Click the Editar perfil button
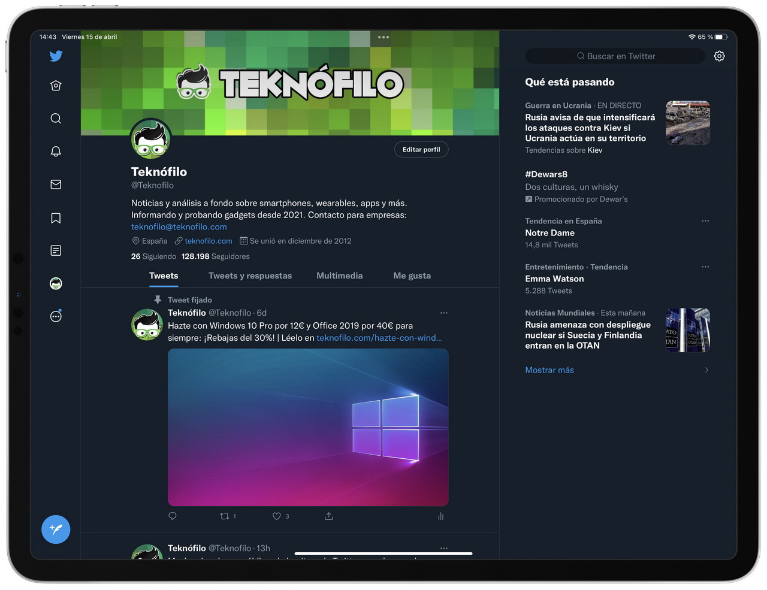Viewport: 767px width, 590px height. coord(421,150)
